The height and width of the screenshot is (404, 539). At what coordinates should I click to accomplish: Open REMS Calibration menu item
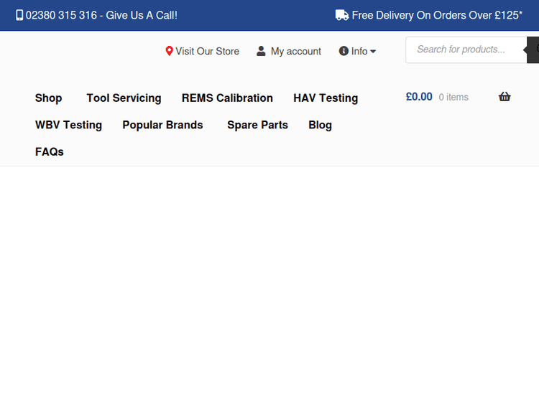227,98
